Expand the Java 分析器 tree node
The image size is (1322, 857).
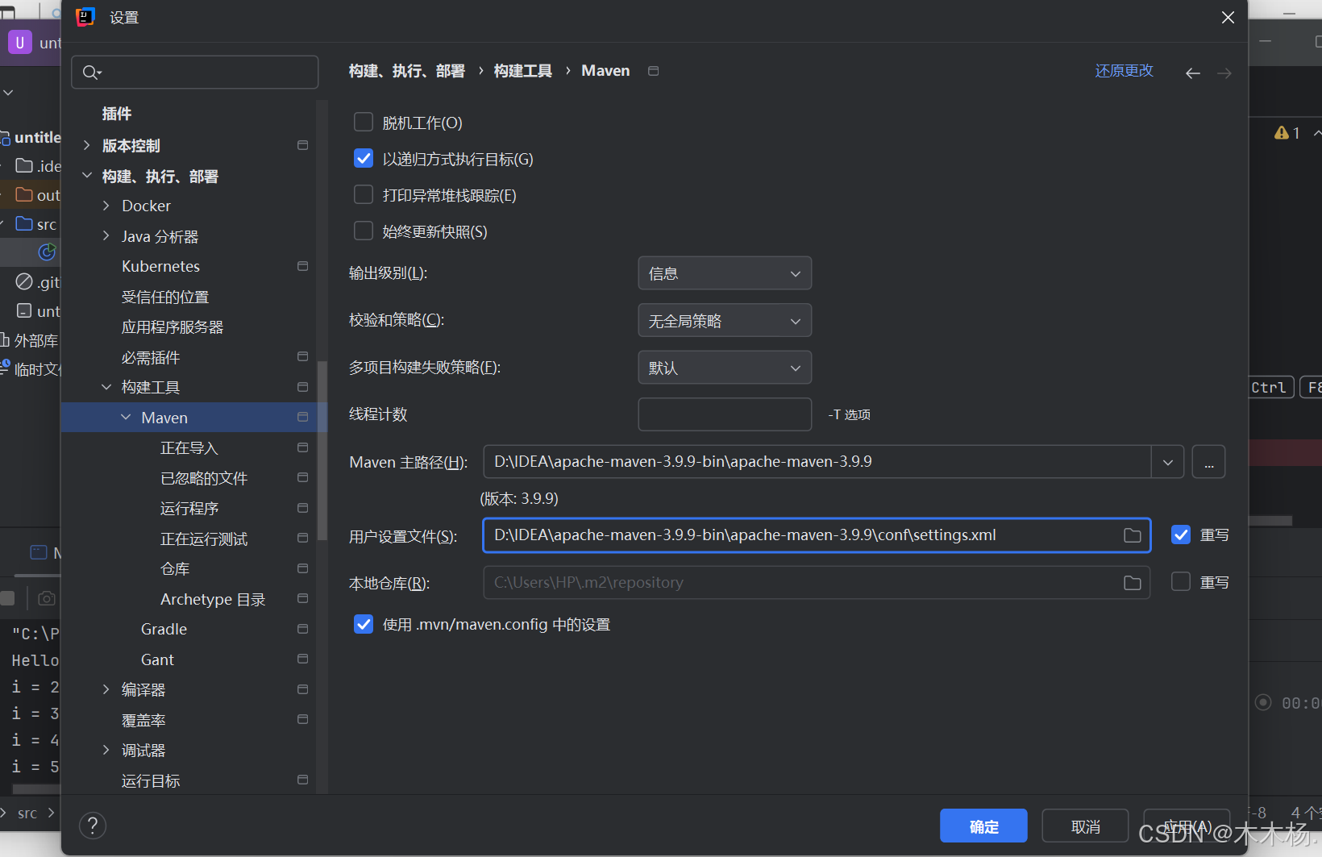tap(106, 235)
